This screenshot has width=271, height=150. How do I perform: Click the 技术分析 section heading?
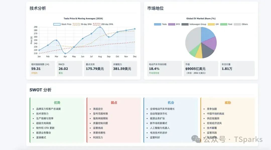(x=38, y=8)
